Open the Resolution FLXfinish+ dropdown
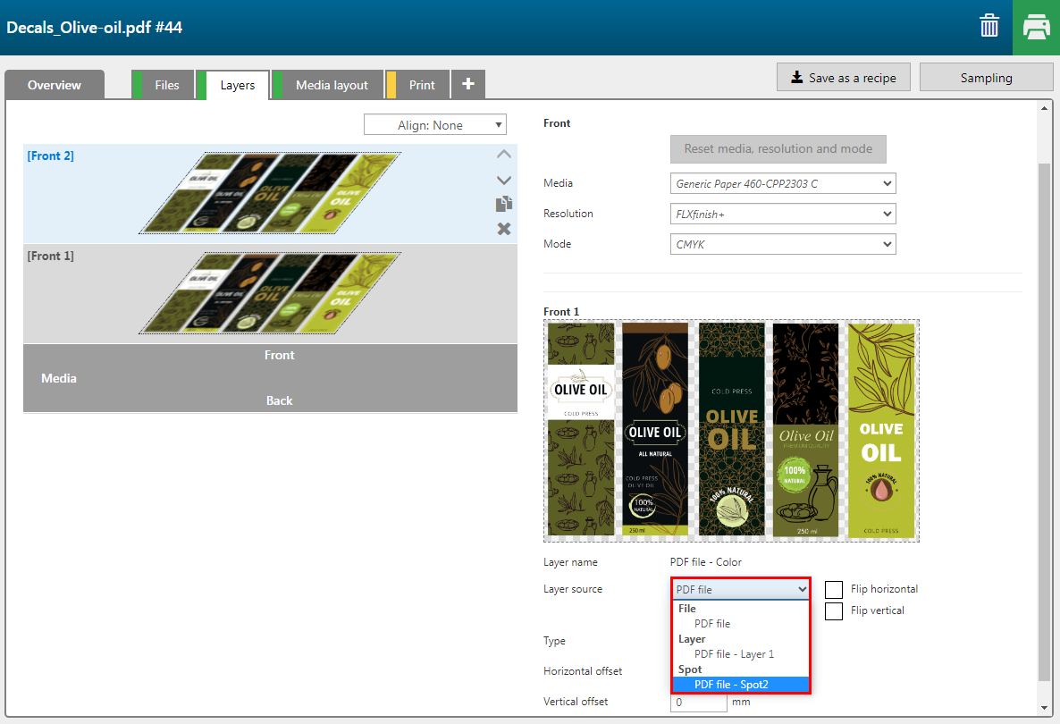This screenshot has height=724, width=1060. pos(783,214)
